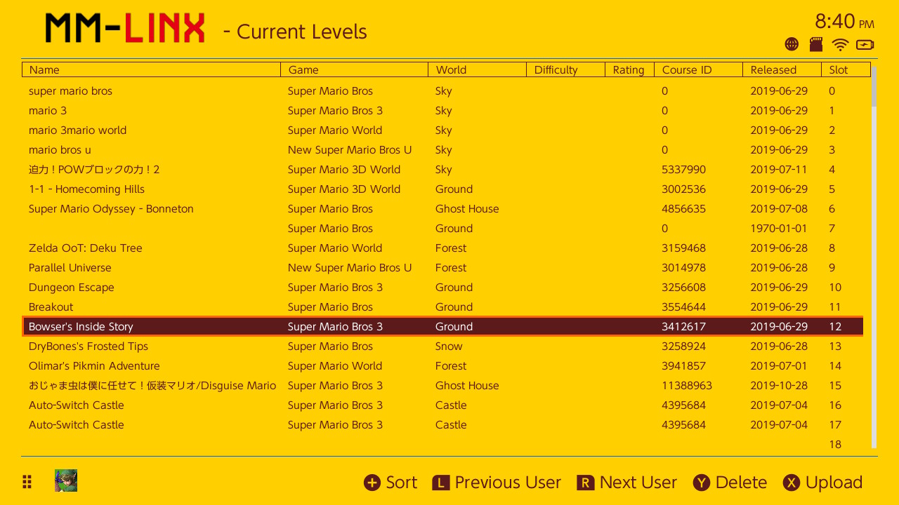This screenshot has width=899, height=505.
Task: Select the 'mario 3mario world' level
Action: tap(443, 130)
